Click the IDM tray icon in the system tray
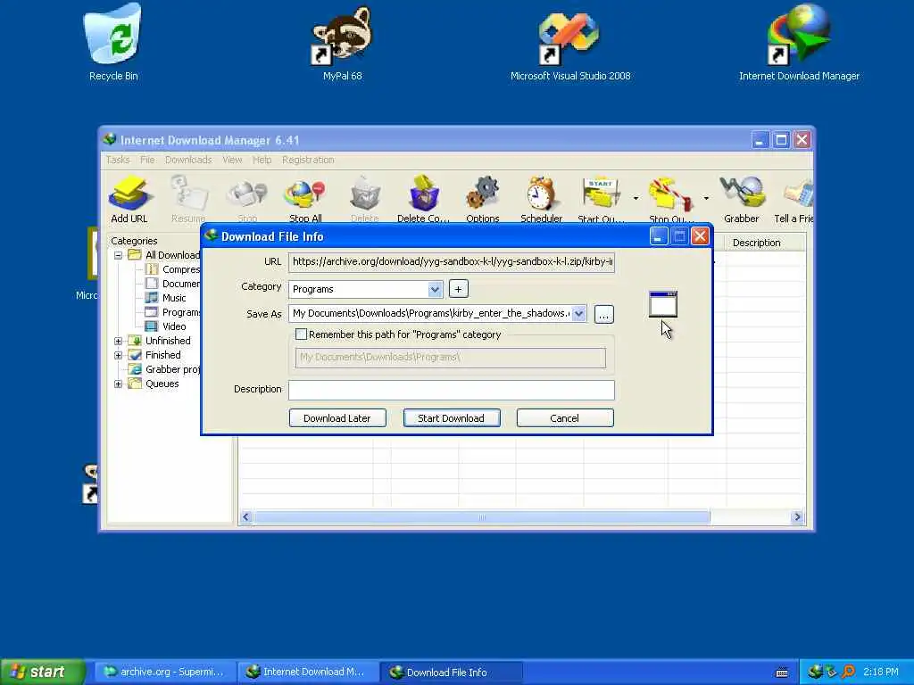Viewport: 914px width, 685px height. click(815, 672)
